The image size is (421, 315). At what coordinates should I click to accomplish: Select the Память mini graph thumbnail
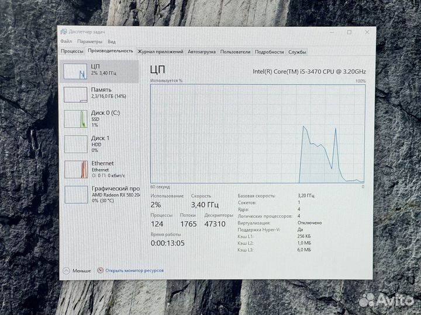[75, 94]
